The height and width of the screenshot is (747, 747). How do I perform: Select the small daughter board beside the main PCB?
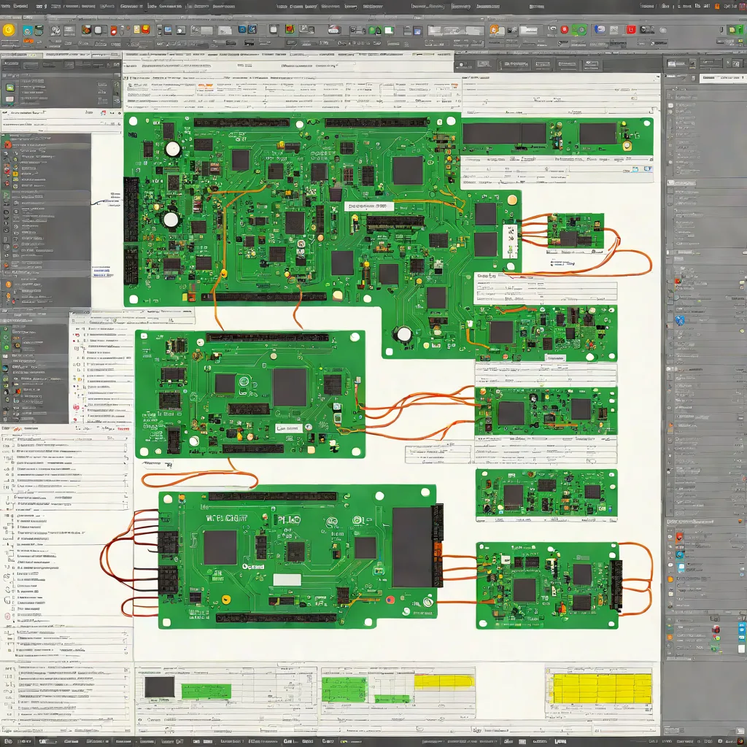[x=576, y=231]
